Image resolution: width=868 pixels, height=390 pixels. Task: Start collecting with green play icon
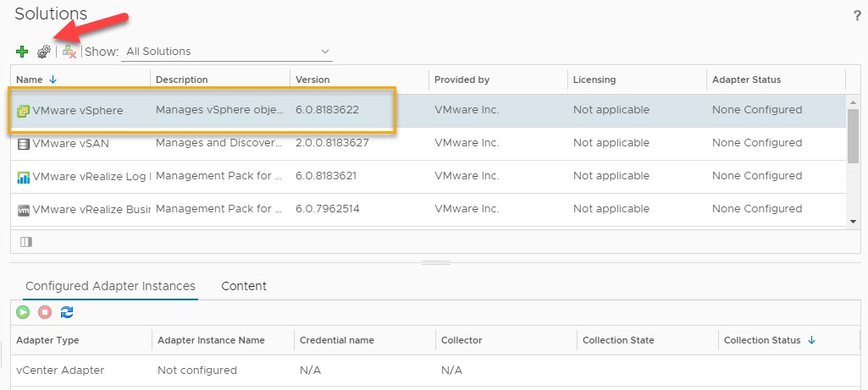pos(23,312)
